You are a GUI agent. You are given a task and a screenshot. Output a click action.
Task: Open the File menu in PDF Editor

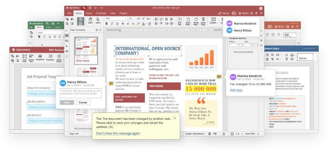pos(69,13)
